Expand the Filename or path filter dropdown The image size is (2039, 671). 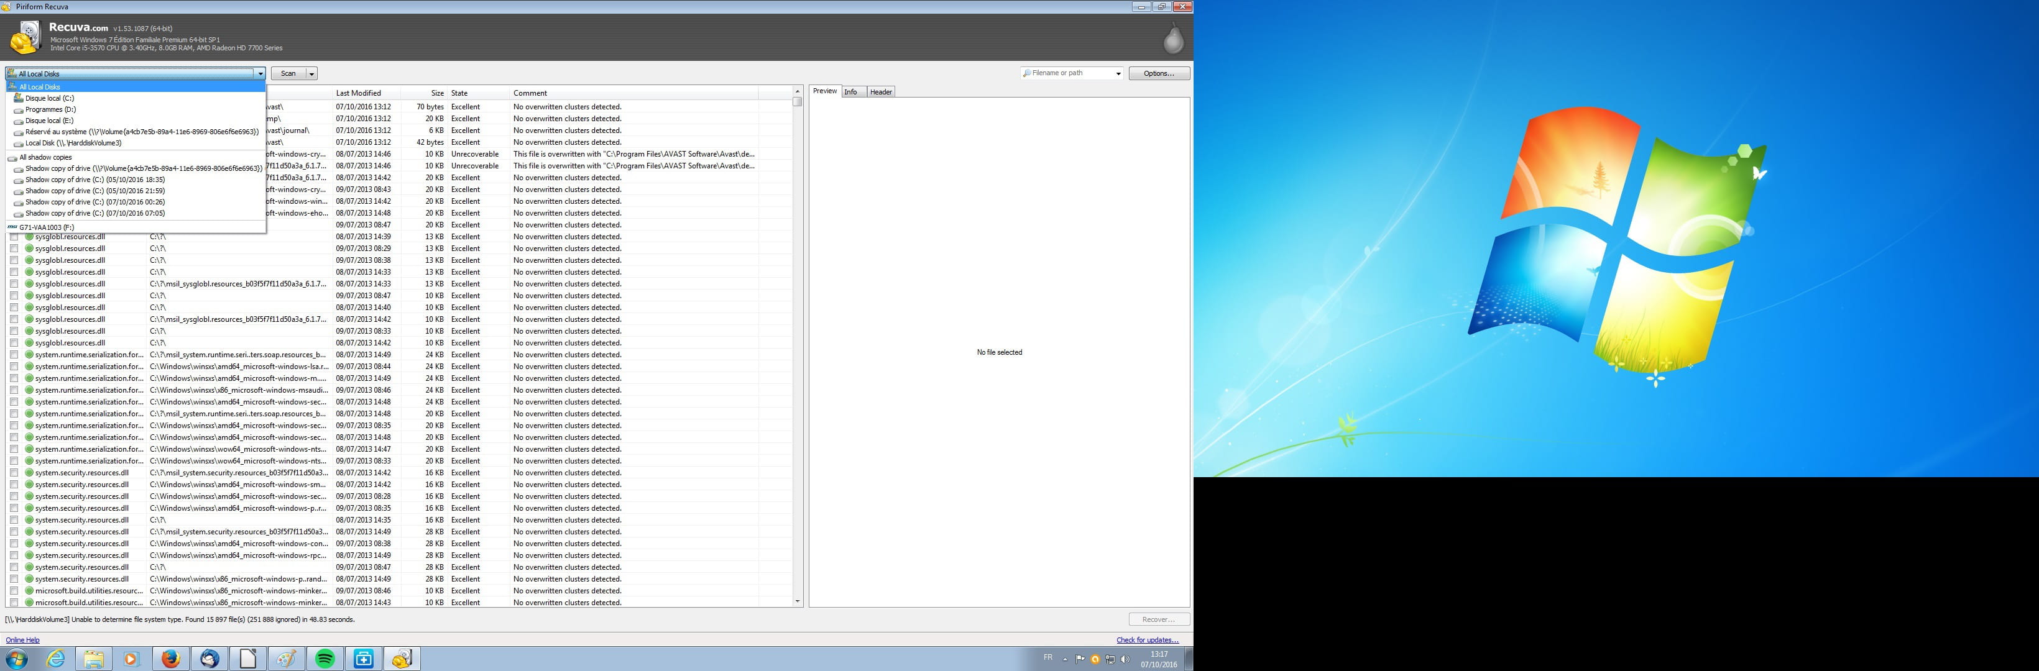(x=1118, y=73)
